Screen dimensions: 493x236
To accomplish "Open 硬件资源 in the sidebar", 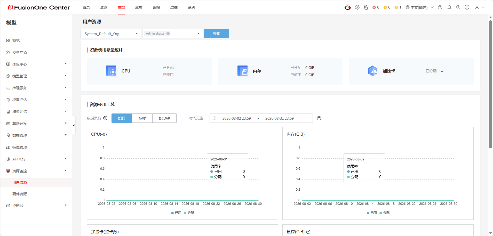I will 20,194.
